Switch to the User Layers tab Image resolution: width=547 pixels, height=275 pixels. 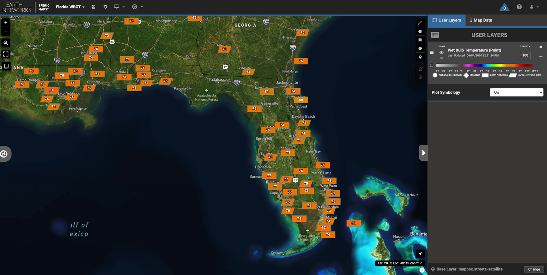pos(446,20)
